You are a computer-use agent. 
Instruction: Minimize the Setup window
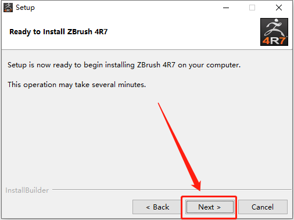(226, 8)
